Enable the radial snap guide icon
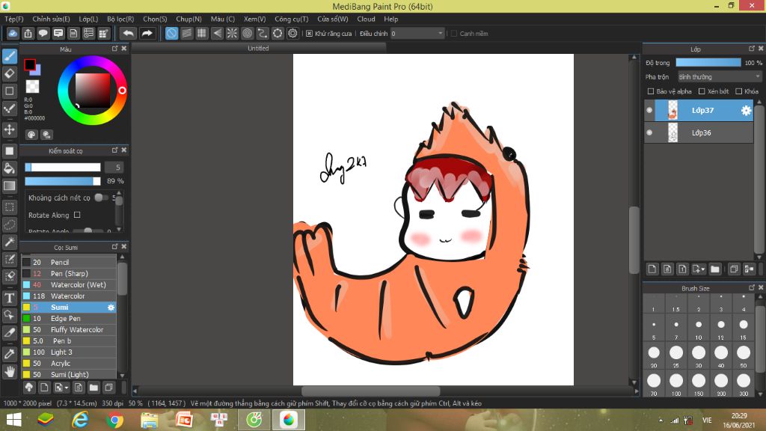Screen dimensions: 766x431 (232, 34)
